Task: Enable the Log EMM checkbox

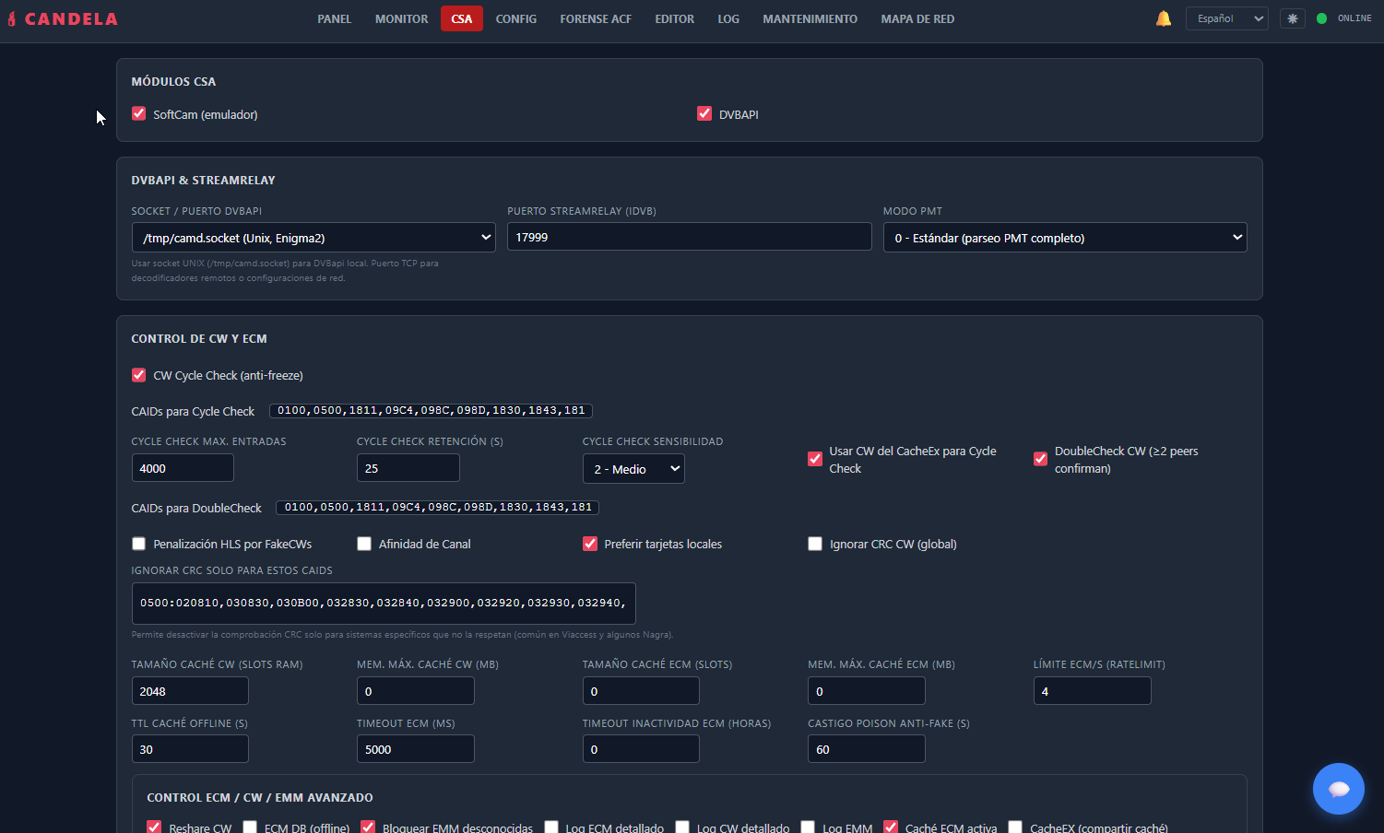Action: pos(808,827)
